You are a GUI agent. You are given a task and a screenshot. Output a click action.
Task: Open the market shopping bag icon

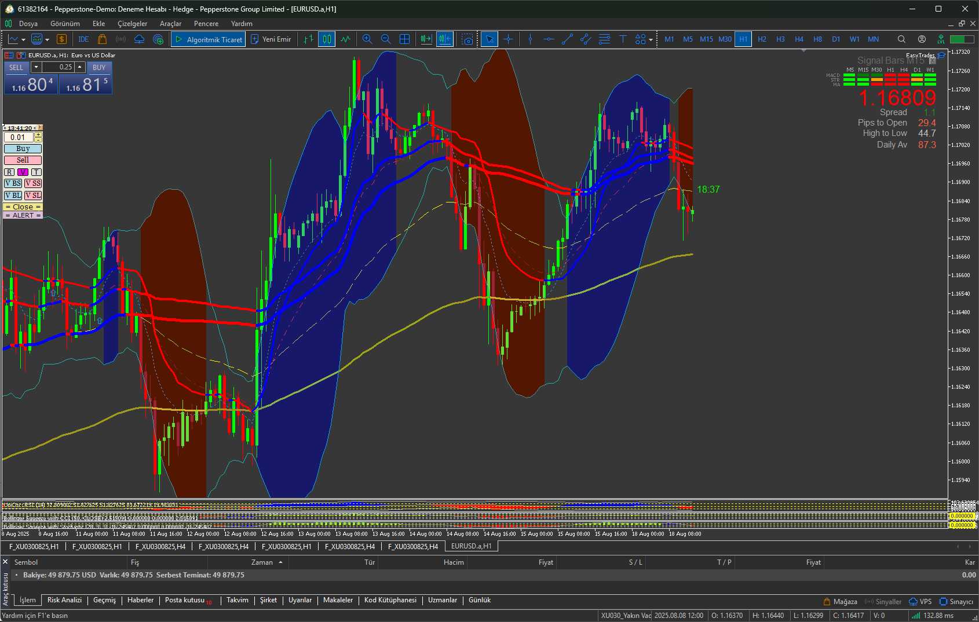click(x=103, y=39)
